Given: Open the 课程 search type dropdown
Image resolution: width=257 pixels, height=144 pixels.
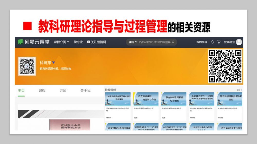Looking at the screenshot, I should click(133, 42).
